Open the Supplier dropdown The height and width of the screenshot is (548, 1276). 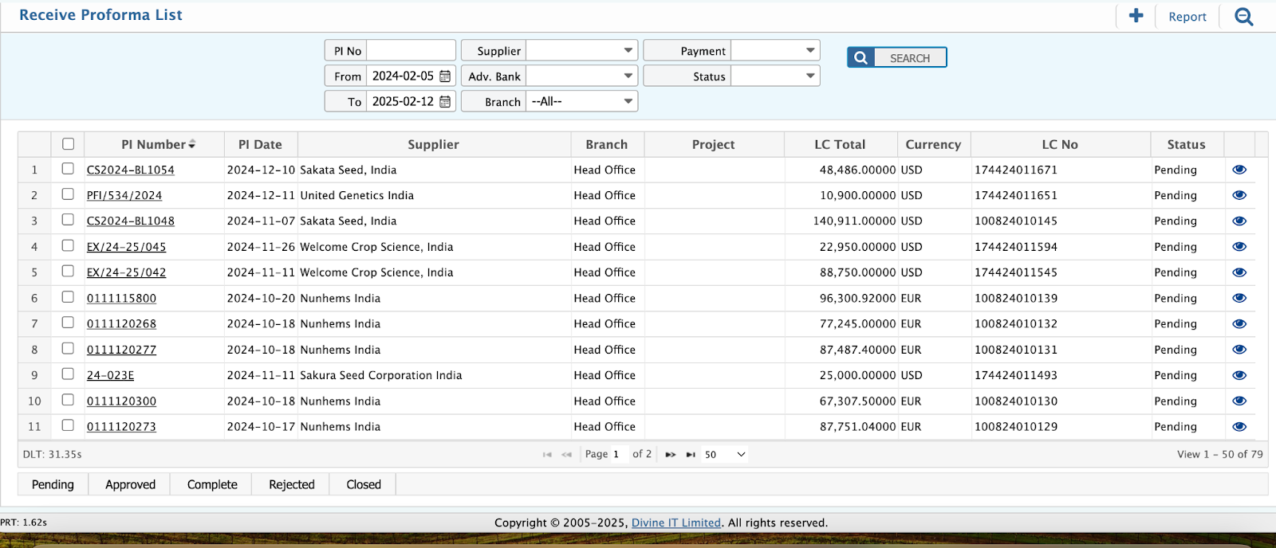(582, 50)
